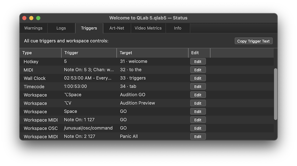Click 'Note On: 1 127' trigger cell
The height and width of the screenshot is (166, 297).
tap(79, 120)
